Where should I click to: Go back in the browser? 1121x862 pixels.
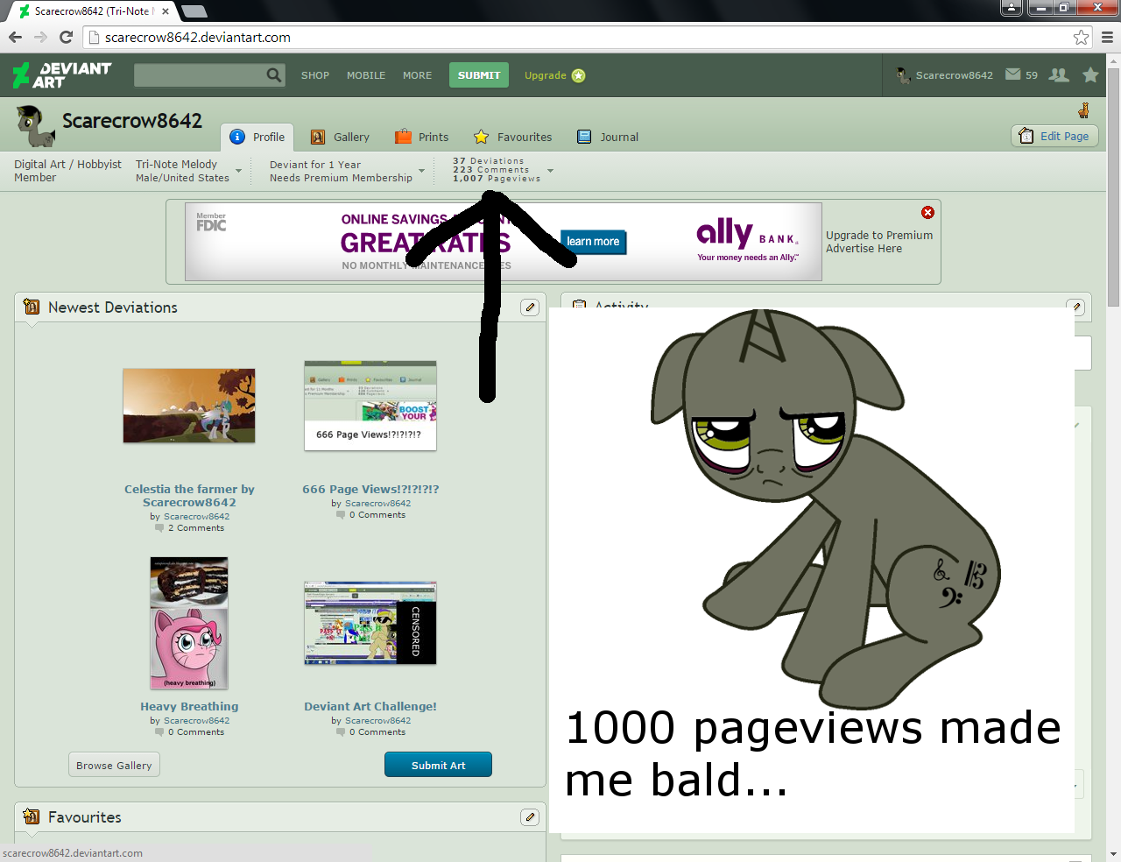pos(15,37)
